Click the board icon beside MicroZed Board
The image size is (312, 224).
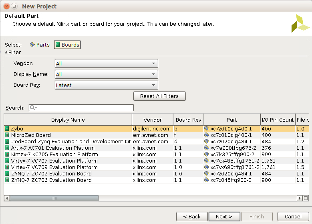7,135
